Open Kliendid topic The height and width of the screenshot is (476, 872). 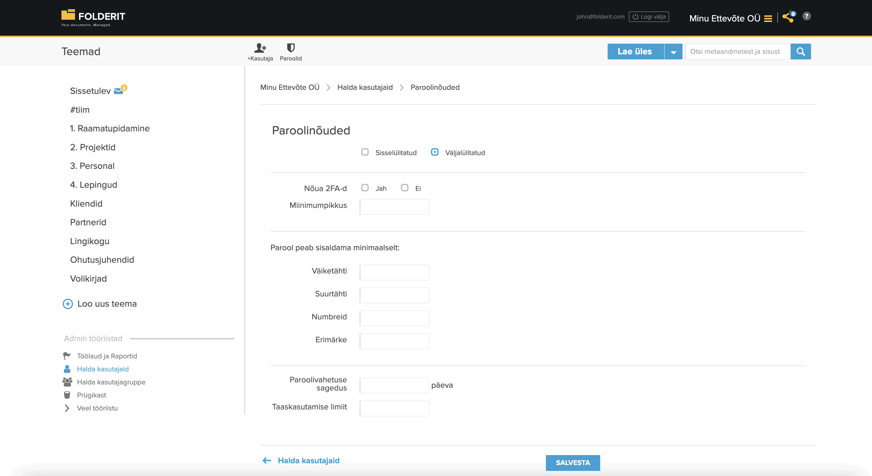(86, 204)
